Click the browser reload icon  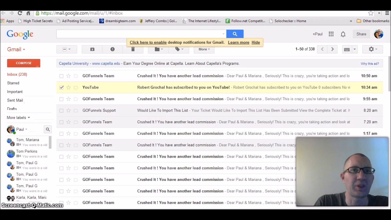[20, 13]
